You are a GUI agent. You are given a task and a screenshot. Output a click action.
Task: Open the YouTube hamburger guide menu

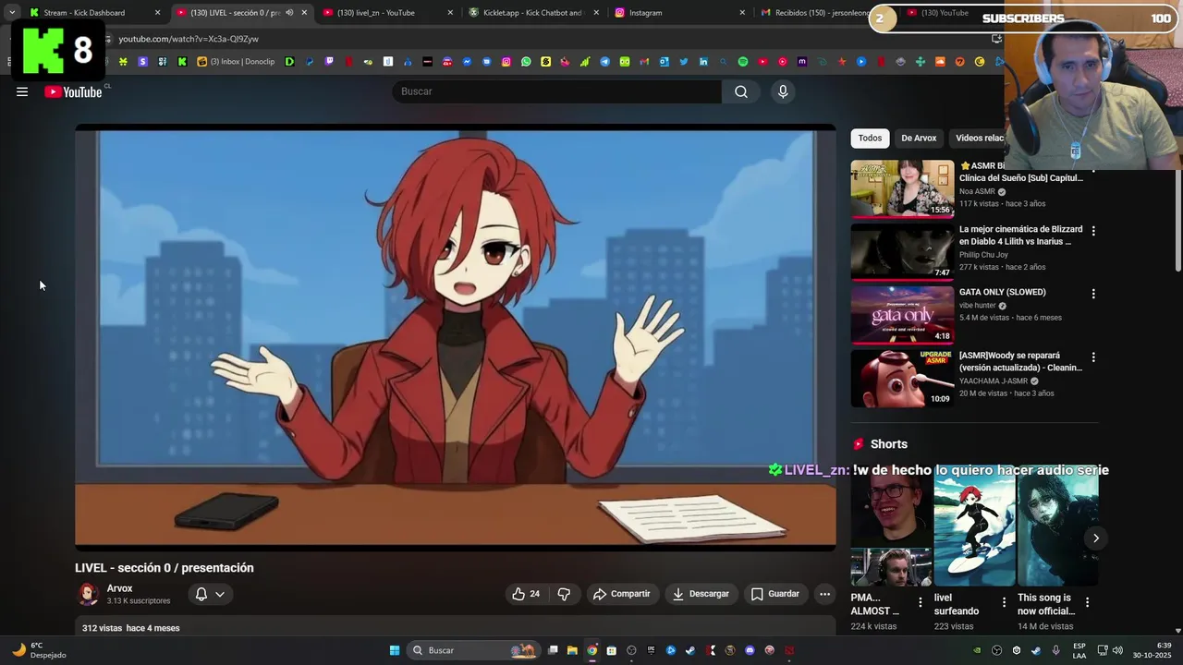22,91
